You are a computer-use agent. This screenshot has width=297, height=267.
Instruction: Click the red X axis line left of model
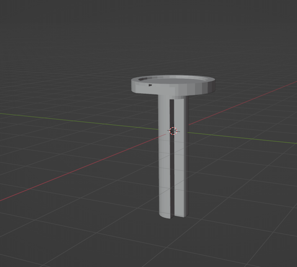coord(72,172)
